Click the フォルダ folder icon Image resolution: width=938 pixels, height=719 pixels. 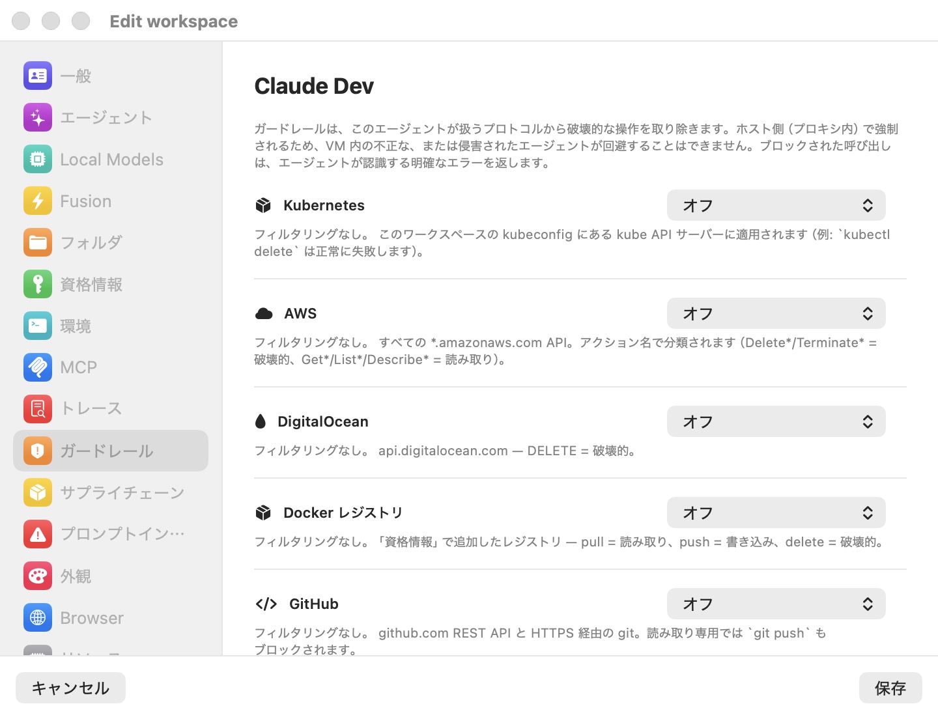pyautogui.click(x=38, y=242)
